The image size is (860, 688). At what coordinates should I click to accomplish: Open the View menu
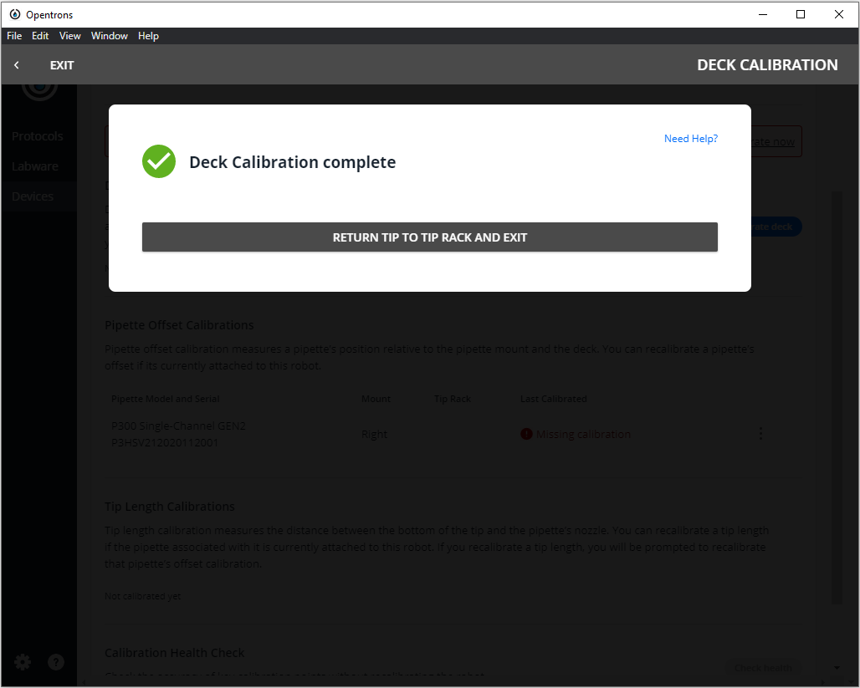(69, 36)
